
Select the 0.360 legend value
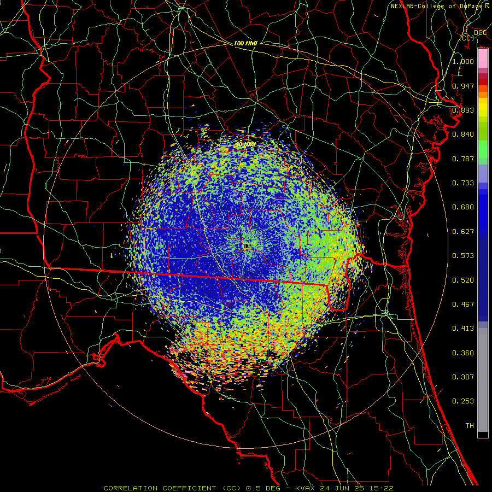tap(463, 353)
